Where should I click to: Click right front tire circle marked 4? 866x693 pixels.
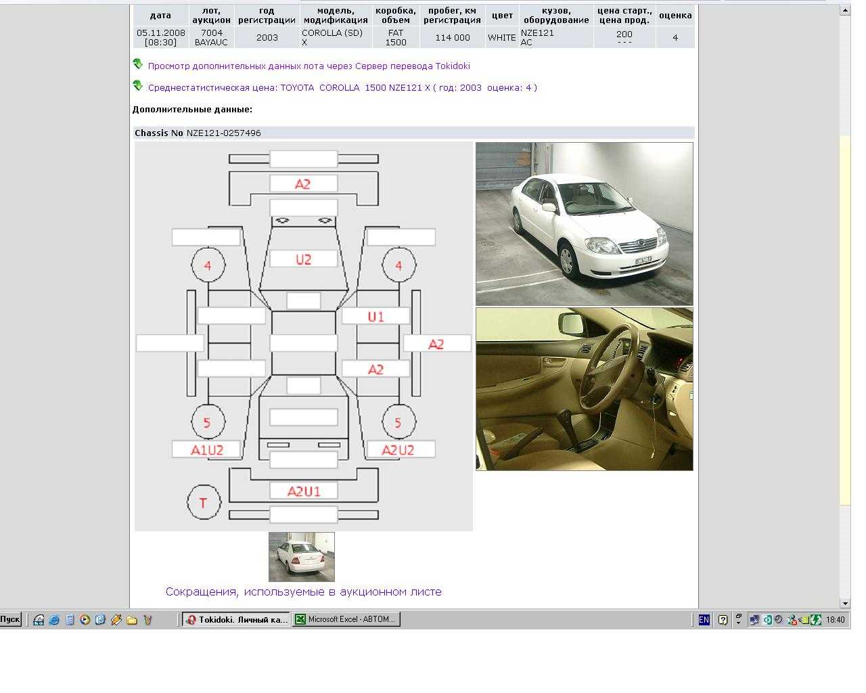[x=398, y=265]
